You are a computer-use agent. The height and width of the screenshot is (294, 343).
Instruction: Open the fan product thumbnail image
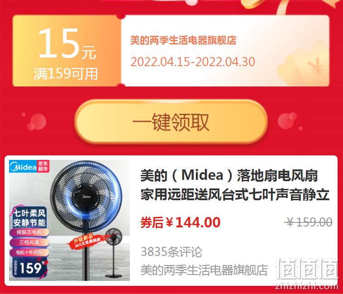click(69, 220)
